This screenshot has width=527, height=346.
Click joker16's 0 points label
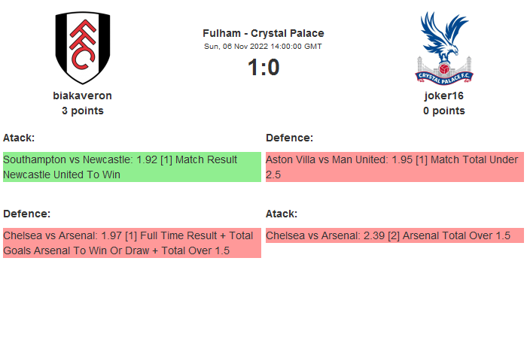click(443, 111)
